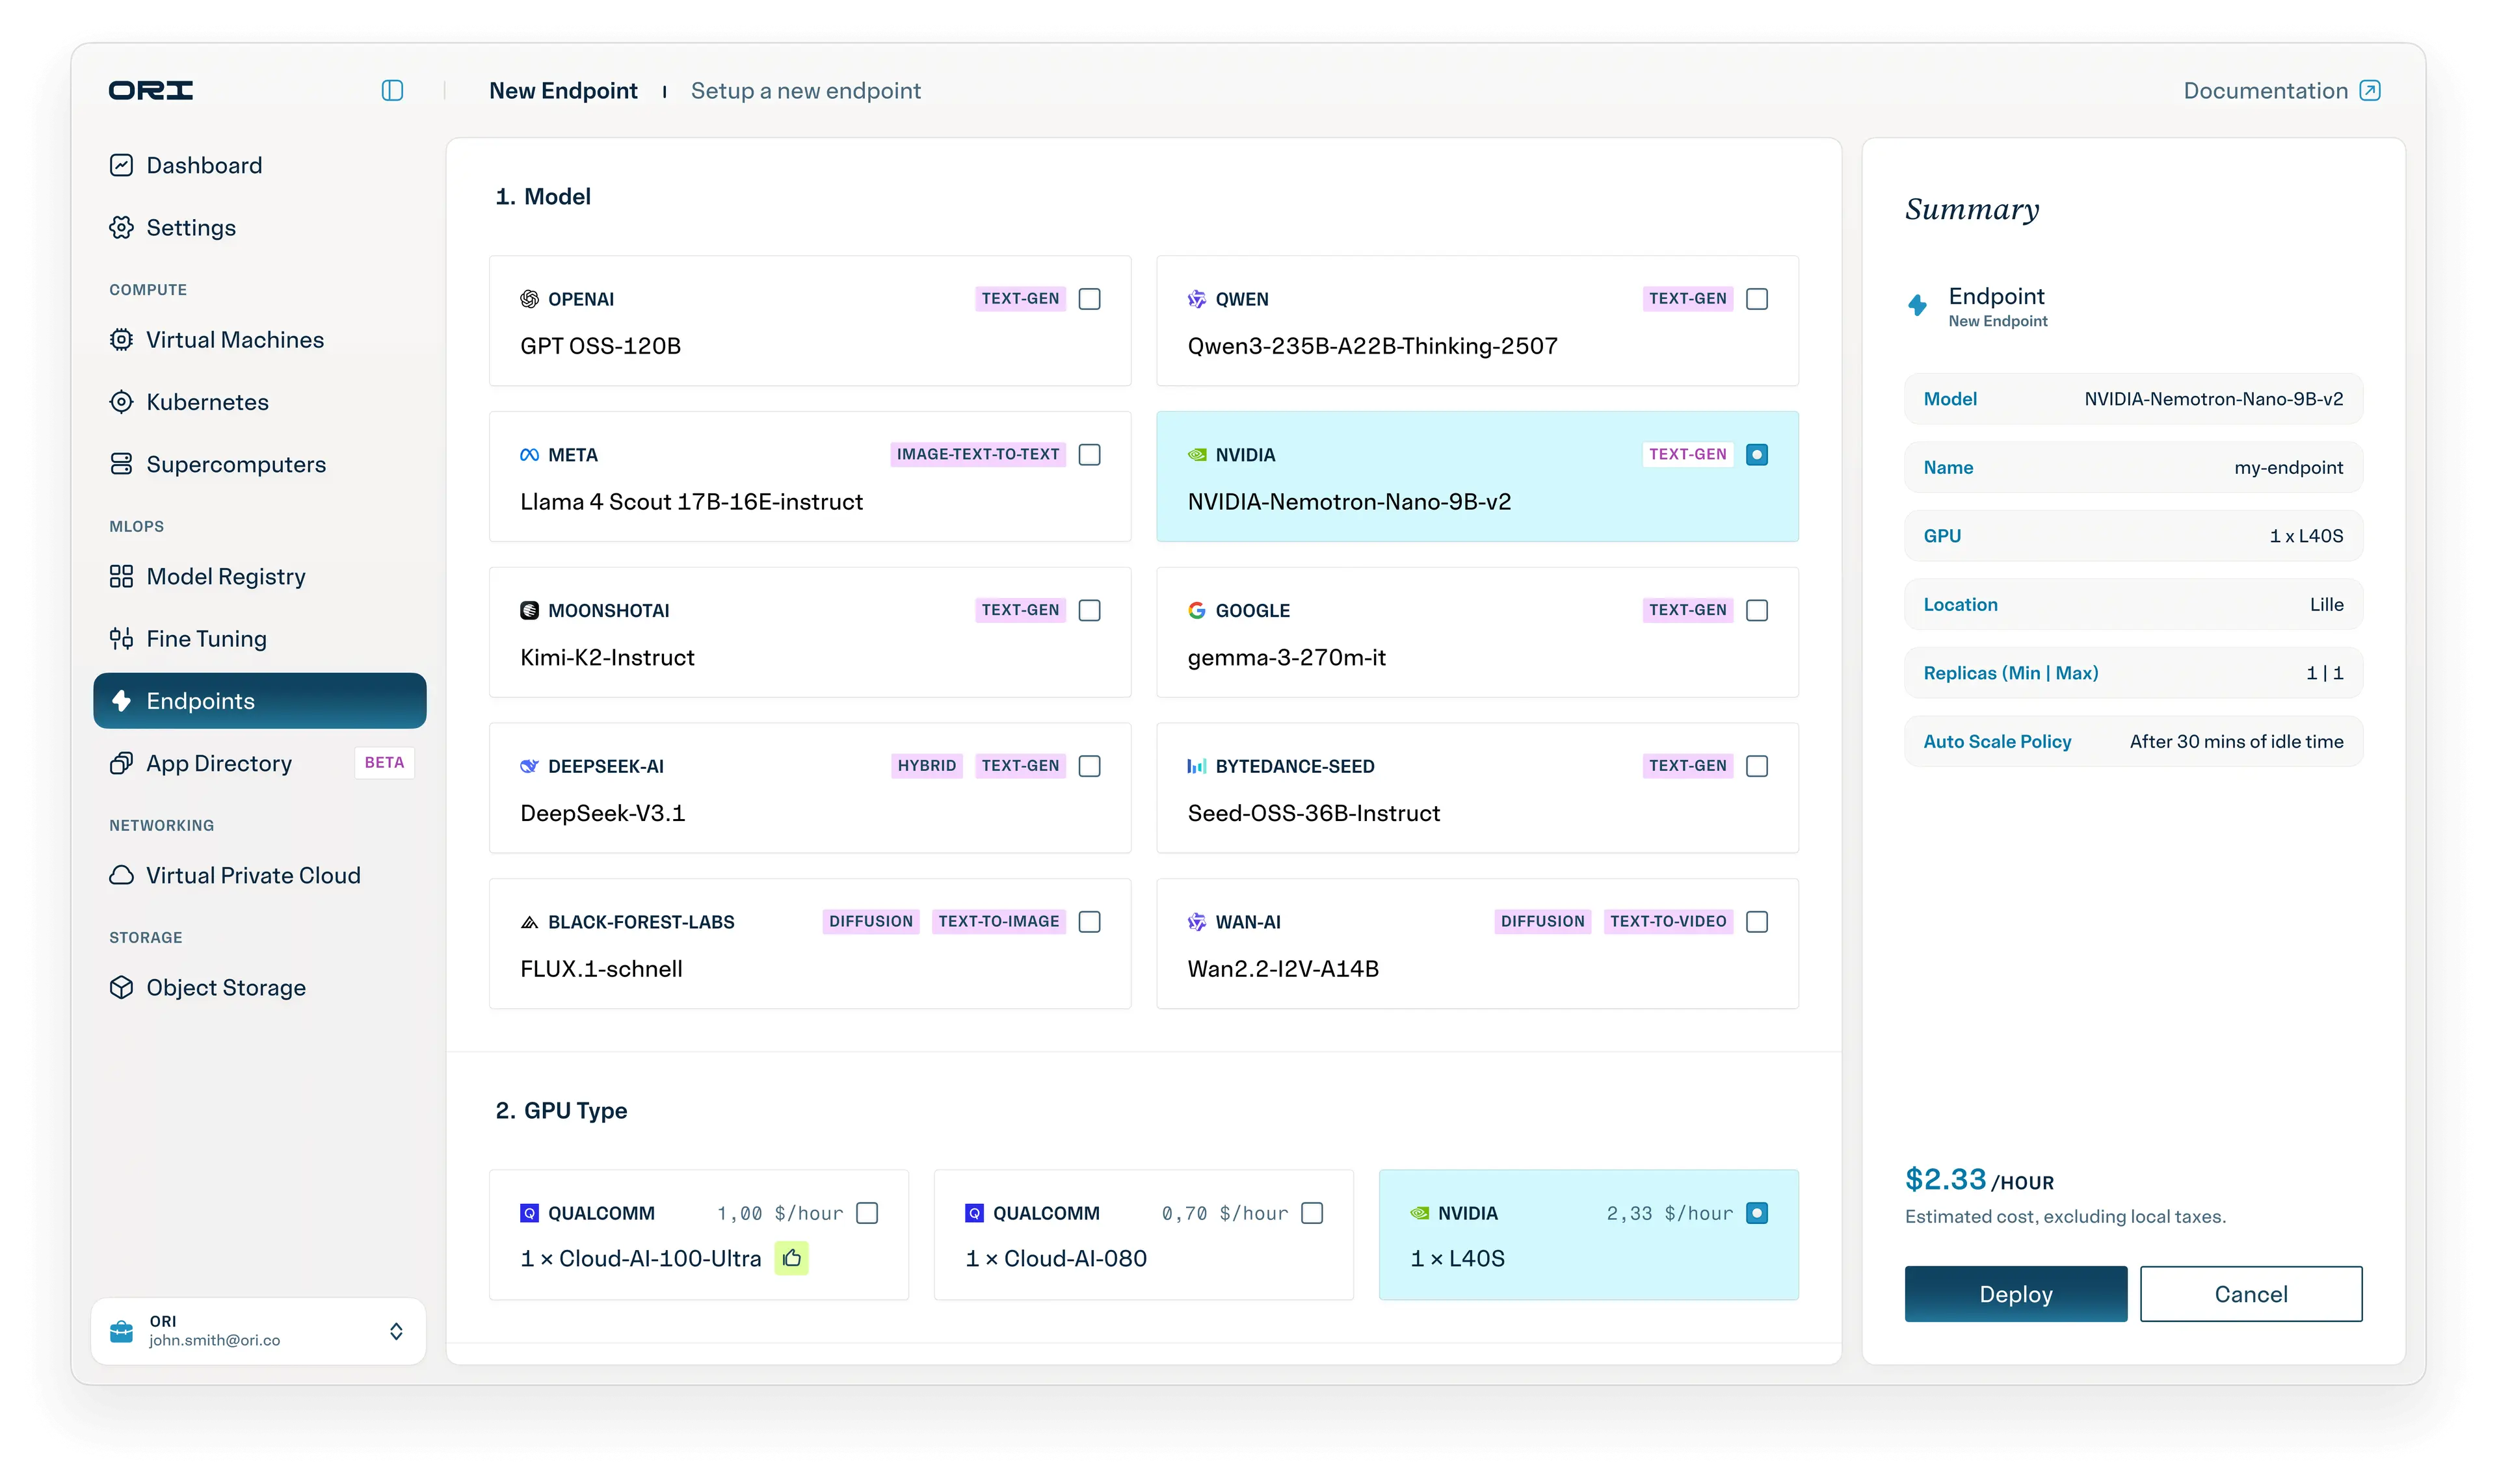Click the Dashboard chart icon
This screenshot has height=1484, width=2497.
click(x=121, y=165)
